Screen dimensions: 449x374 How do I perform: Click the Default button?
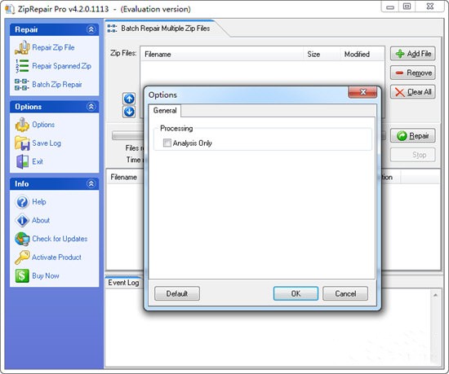point(177,293)
